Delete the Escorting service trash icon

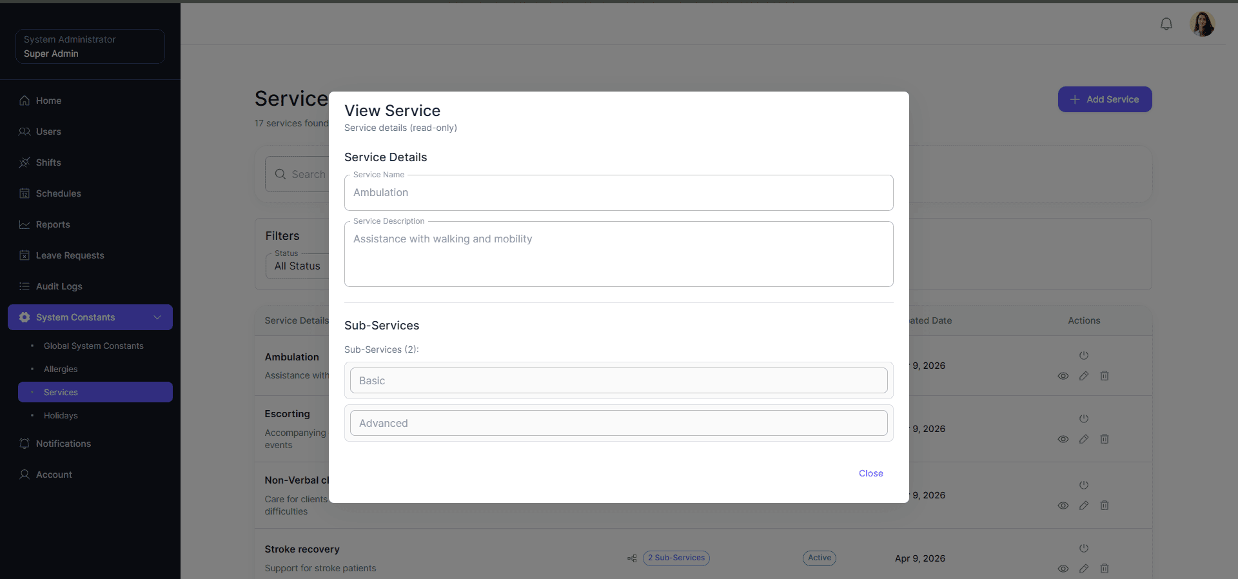(x=1105, y=439)
